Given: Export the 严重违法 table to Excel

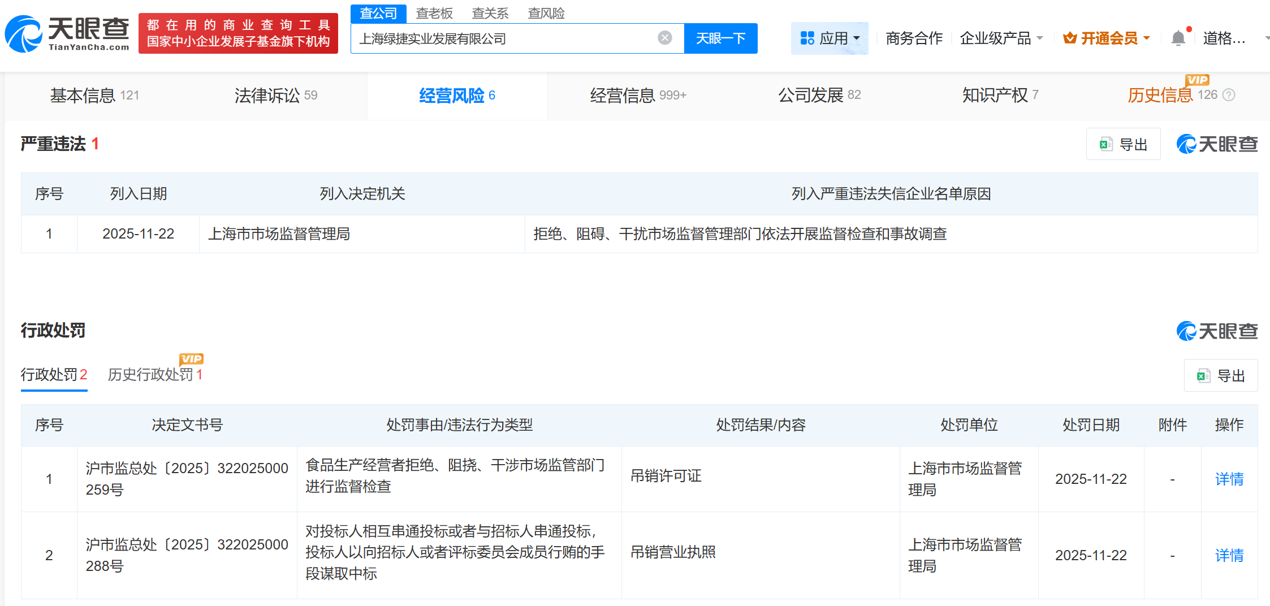Looking at the screenshot, I should [x=1123, y=144].
